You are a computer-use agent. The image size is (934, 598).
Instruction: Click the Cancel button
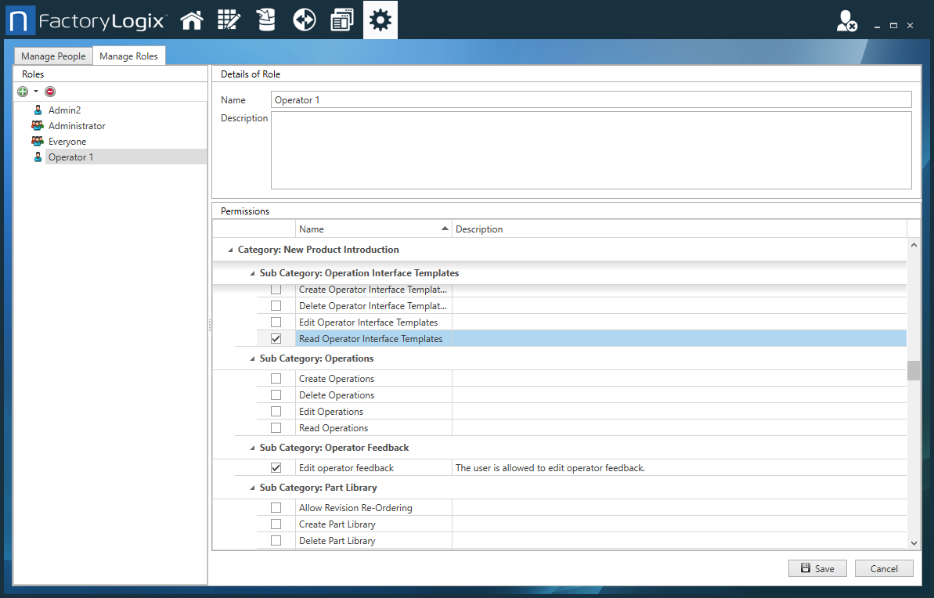pos(884,568)
